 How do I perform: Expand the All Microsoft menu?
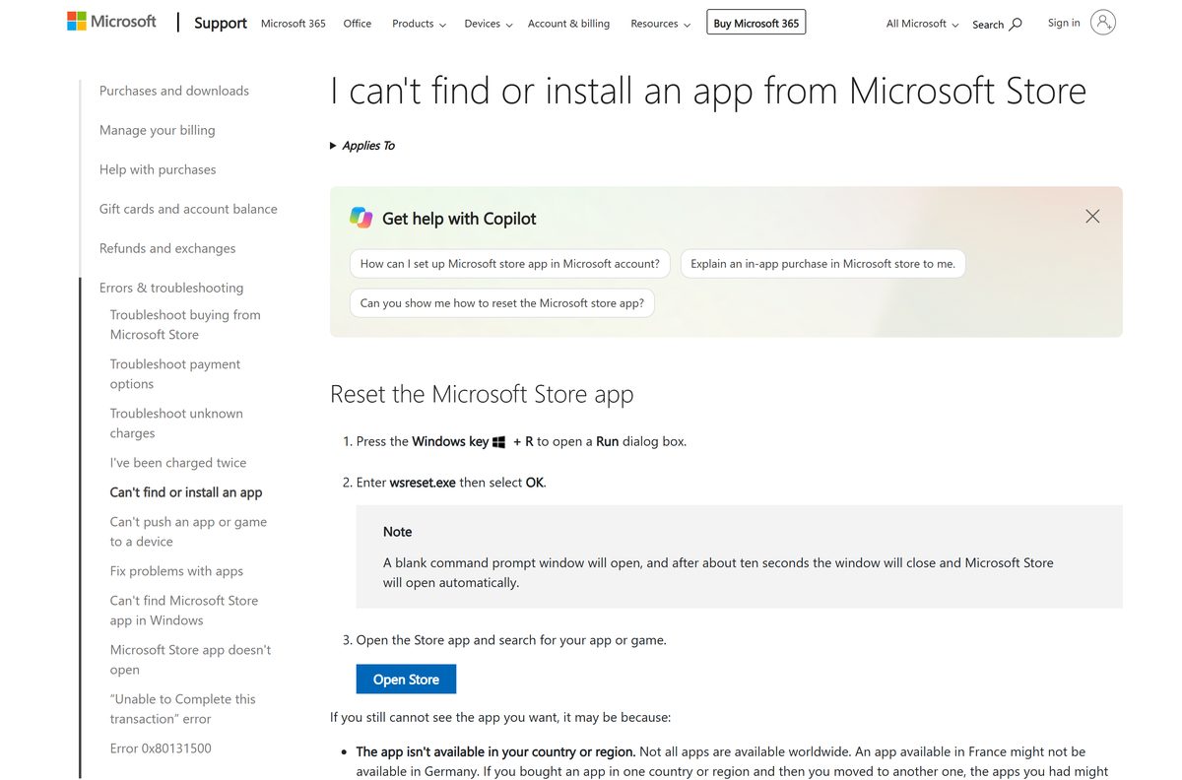[922, 24]
